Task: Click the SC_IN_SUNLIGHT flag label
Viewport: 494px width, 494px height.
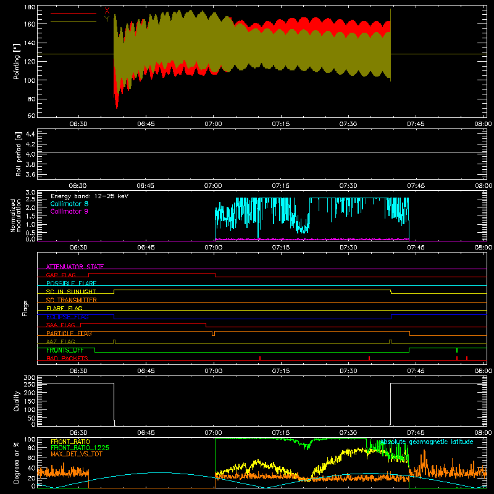Action: click(x=71, y=291)
